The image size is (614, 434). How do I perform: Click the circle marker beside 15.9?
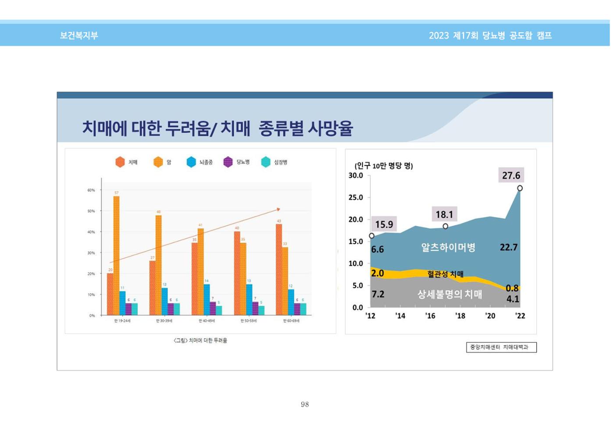pyautogui.click(x=371, y=236)
